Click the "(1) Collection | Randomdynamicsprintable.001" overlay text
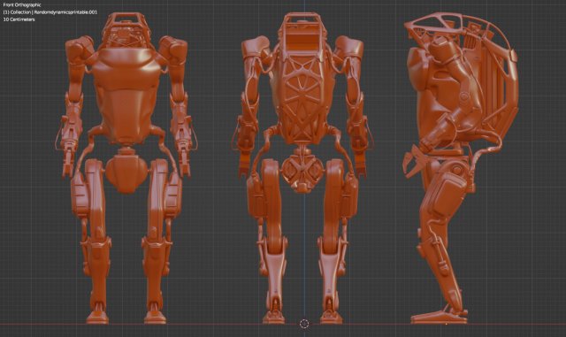The width and height of the screenshot is (566, 337). [50, 12]
